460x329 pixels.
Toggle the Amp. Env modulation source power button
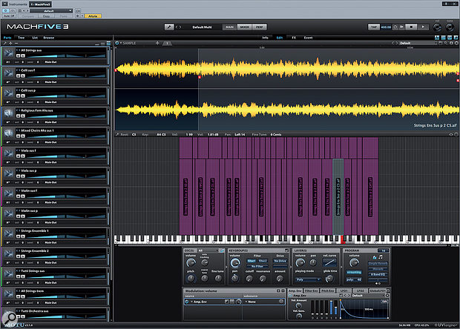(x=187, y=302)
